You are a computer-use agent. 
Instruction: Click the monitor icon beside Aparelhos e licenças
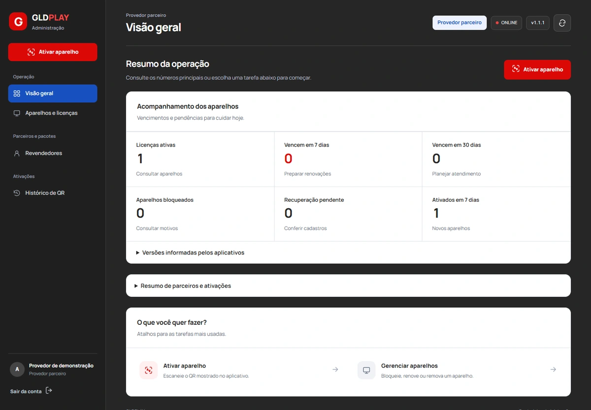(x=17, y=113)
